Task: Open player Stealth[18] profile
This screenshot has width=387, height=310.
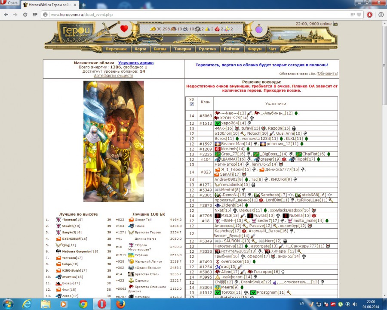Action: (x=72, y=226)
